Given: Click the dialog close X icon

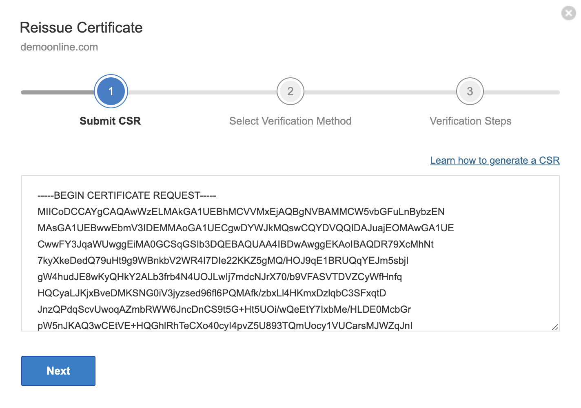Looking at the screenshot, I should tap(569, 13).
